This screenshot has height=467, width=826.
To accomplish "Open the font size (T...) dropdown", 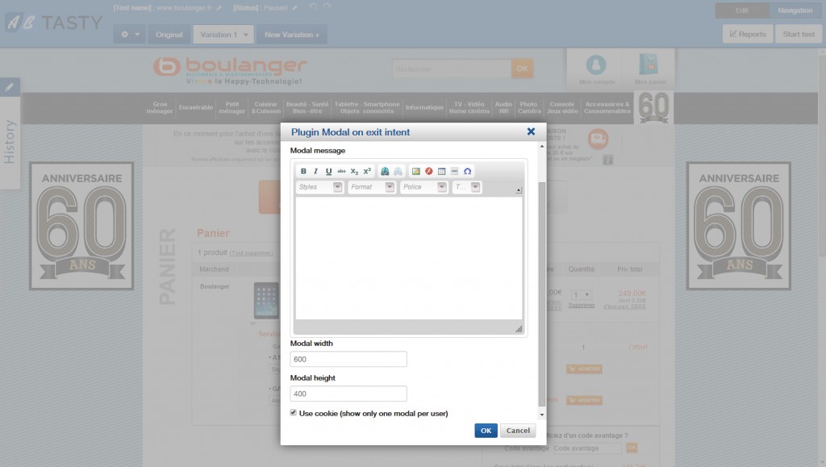I will 467,187.
